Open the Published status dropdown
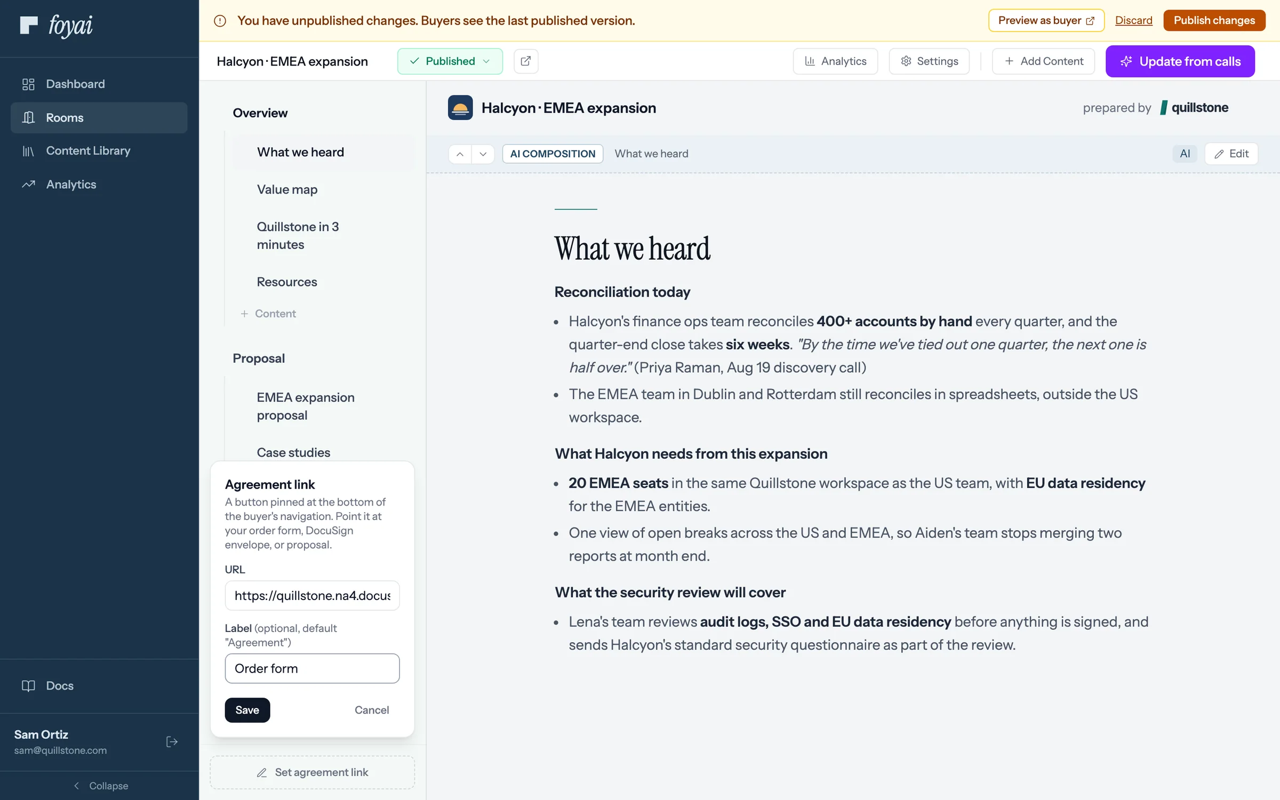The height and width of the screenshot is (800, 1280). coord(450,61)
